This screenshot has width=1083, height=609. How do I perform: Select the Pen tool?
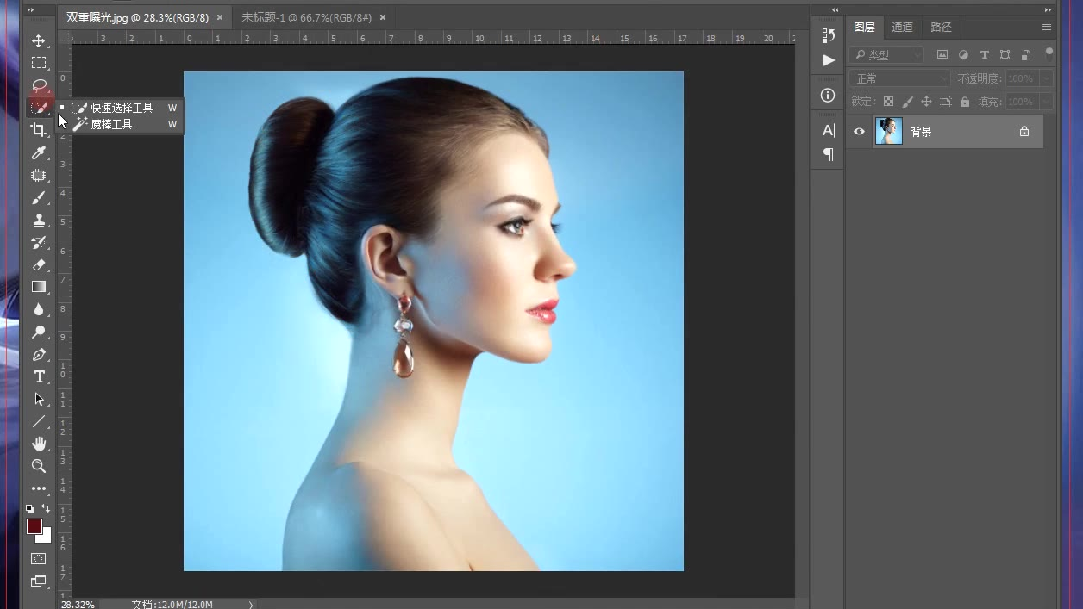[x=39, y=355]
